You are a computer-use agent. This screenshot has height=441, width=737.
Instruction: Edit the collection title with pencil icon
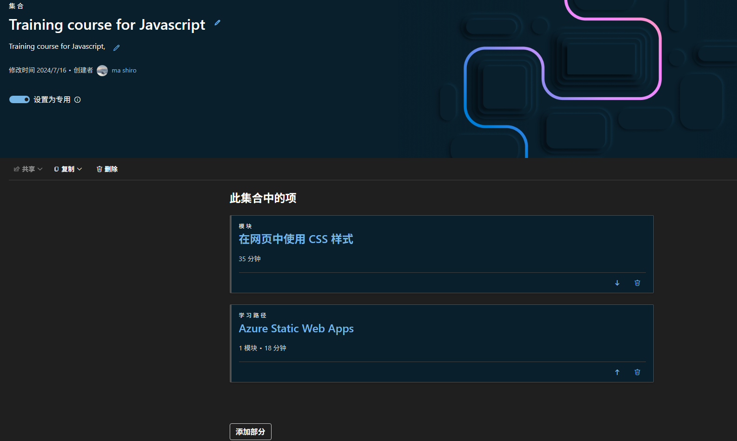pos(217,23)
